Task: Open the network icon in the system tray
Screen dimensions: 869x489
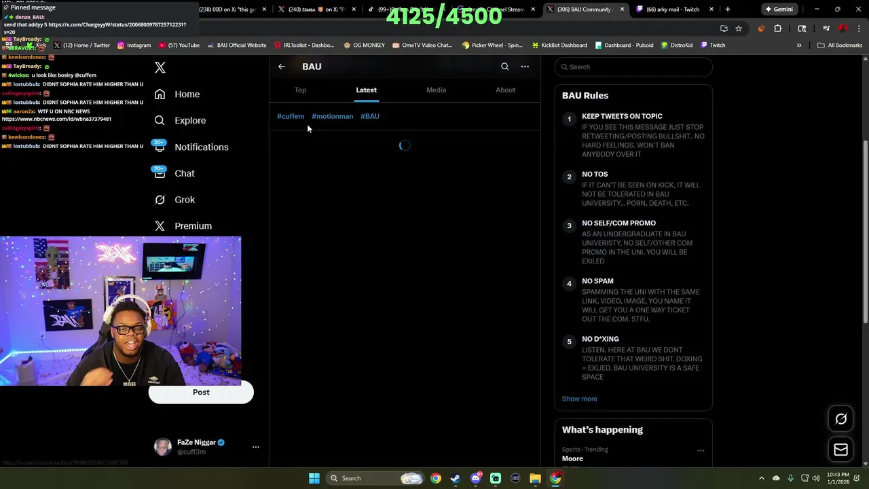Action: [805, 478]
